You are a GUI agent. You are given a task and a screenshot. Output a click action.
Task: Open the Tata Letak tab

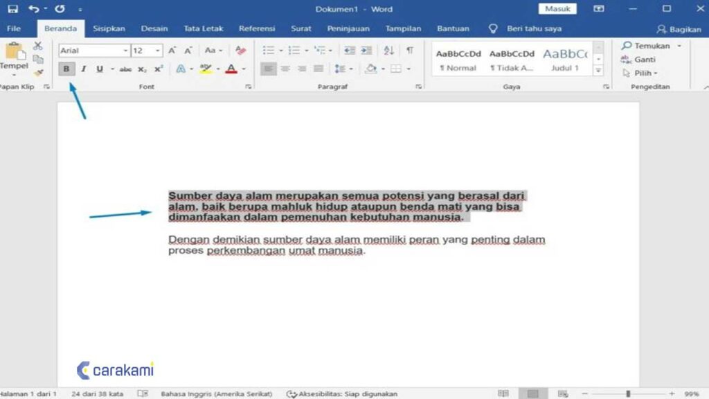203,28
